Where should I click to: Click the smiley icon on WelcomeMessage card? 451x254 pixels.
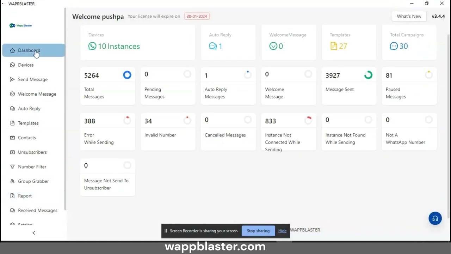(x=273, y=46)
